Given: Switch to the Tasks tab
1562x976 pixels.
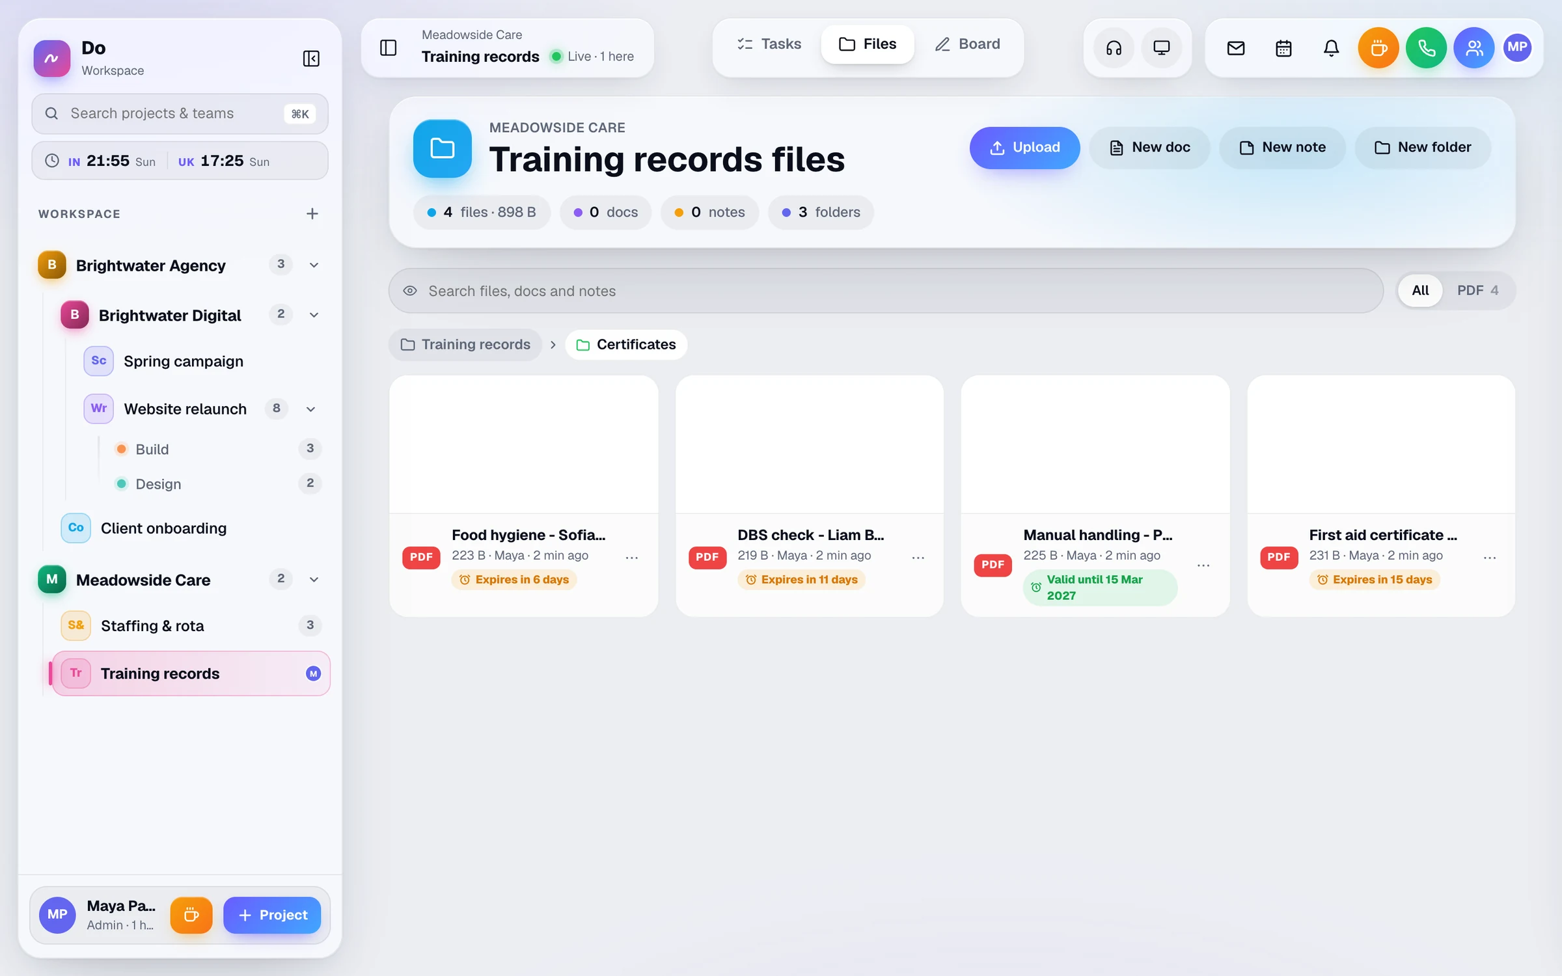Looking at the screenshot, I should pos(769,44).
